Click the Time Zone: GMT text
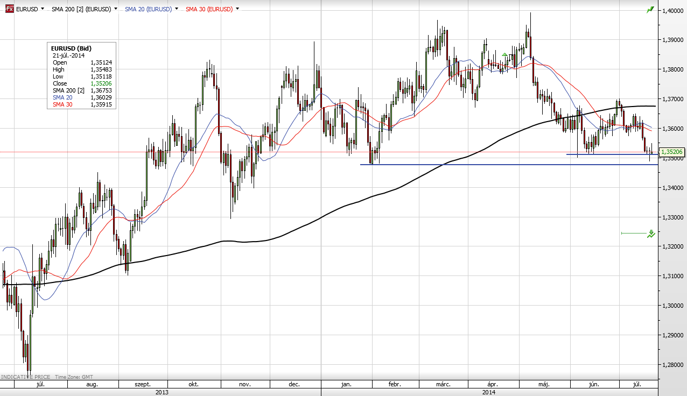The width and height of the screenshot is (687, 396). (73, 377)
